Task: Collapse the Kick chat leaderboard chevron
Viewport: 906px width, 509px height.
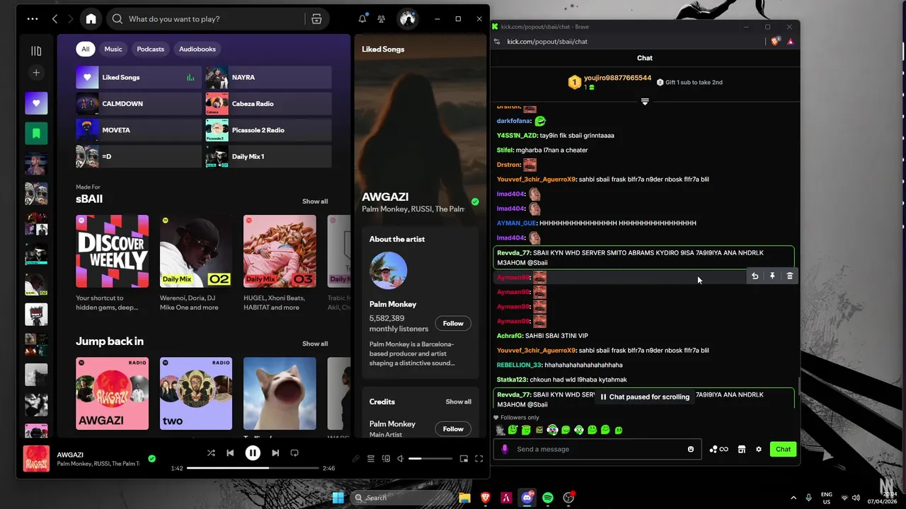Action: 645,102
